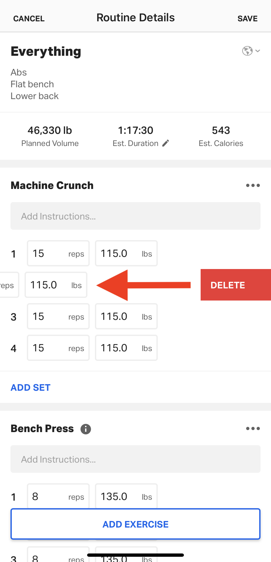Edit reps field of Machine Crunch set 4

click(58, 348)
